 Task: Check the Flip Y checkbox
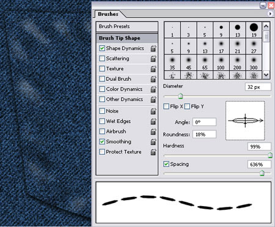tap(187, 106)
